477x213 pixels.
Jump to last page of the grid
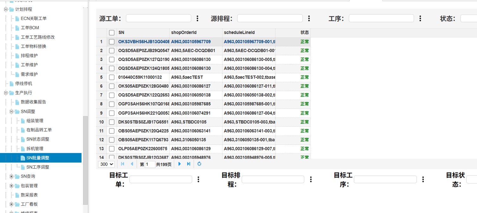[189, 164]
